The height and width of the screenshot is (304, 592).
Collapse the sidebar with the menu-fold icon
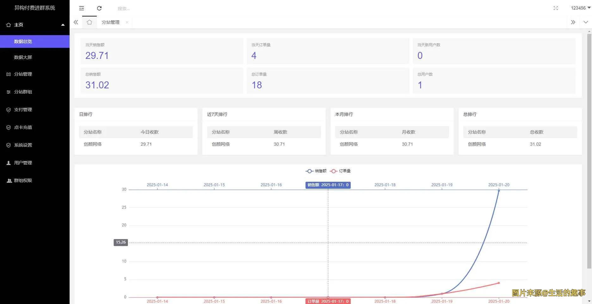point(82,8)
